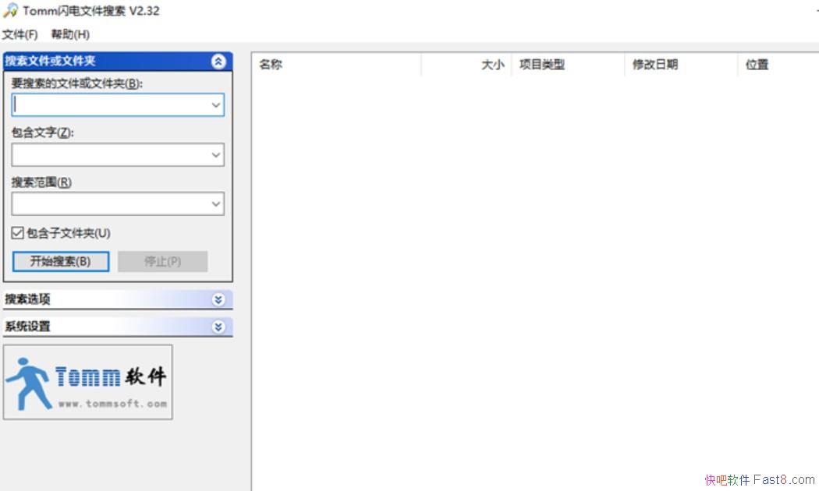Click into the file name search field

coord(109,105)
